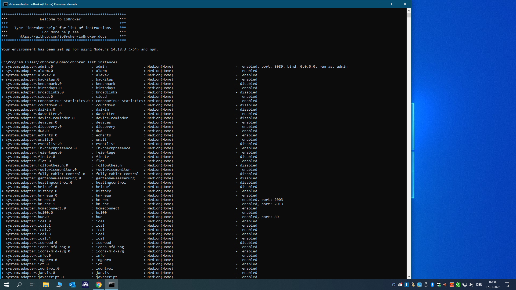This screenshot has height=290, width=516.
Task: Click the github.com ioBroker docs URL text
Action: (x=63, y=37)
